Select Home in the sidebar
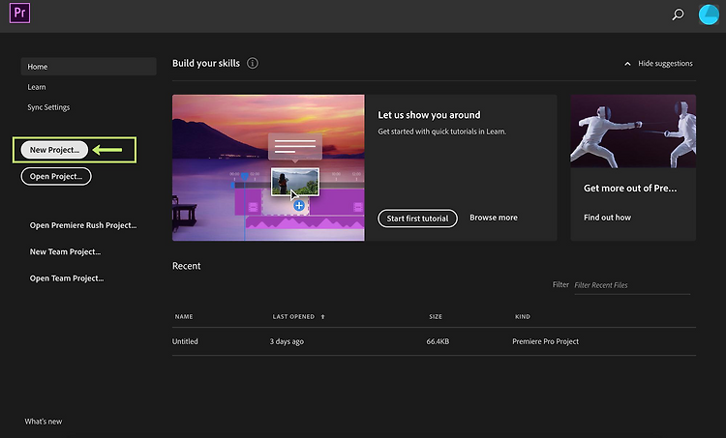726x438 pixels. pyautogui.click(x=88, y=67)
